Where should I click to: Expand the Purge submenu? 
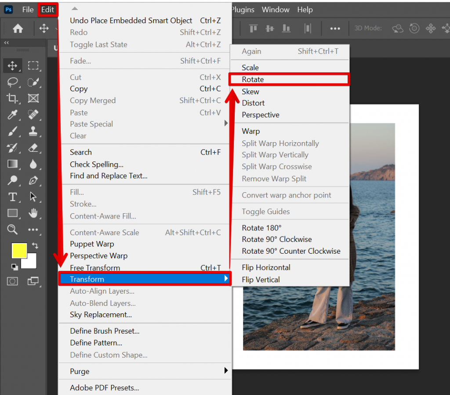pos(80,371)
